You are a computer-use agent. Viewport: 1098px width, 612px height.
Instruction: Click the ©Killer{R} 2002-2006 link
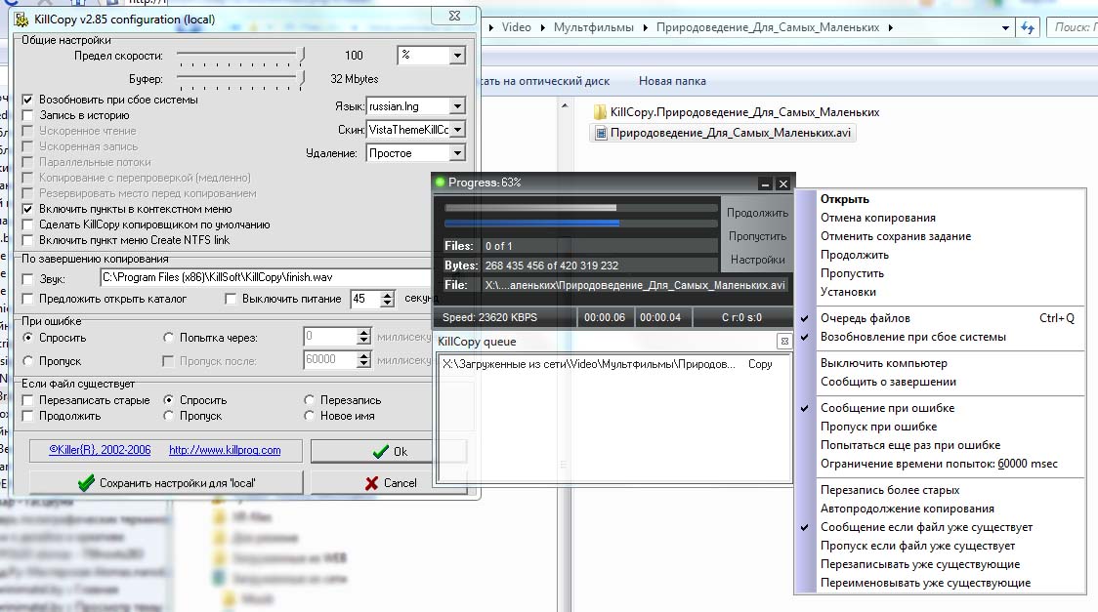[x=100, y=450]
